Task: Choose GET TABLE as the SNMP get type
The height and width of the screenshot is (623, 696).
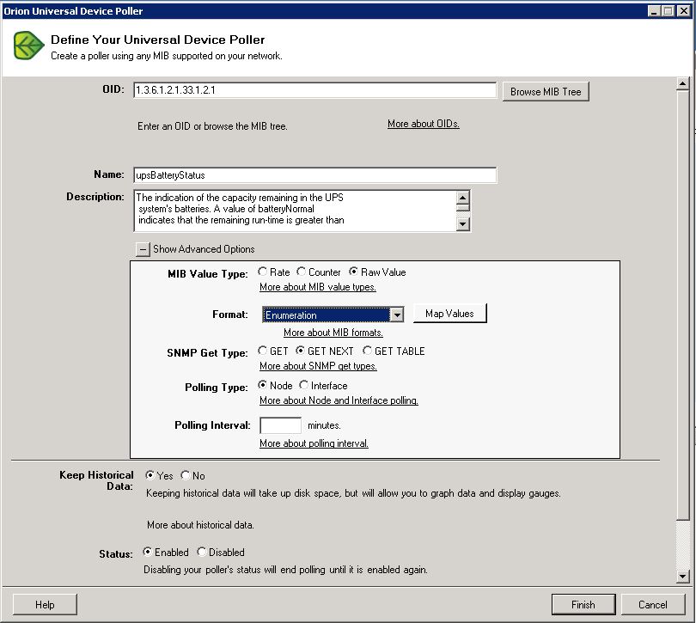Action: point(367,351)
